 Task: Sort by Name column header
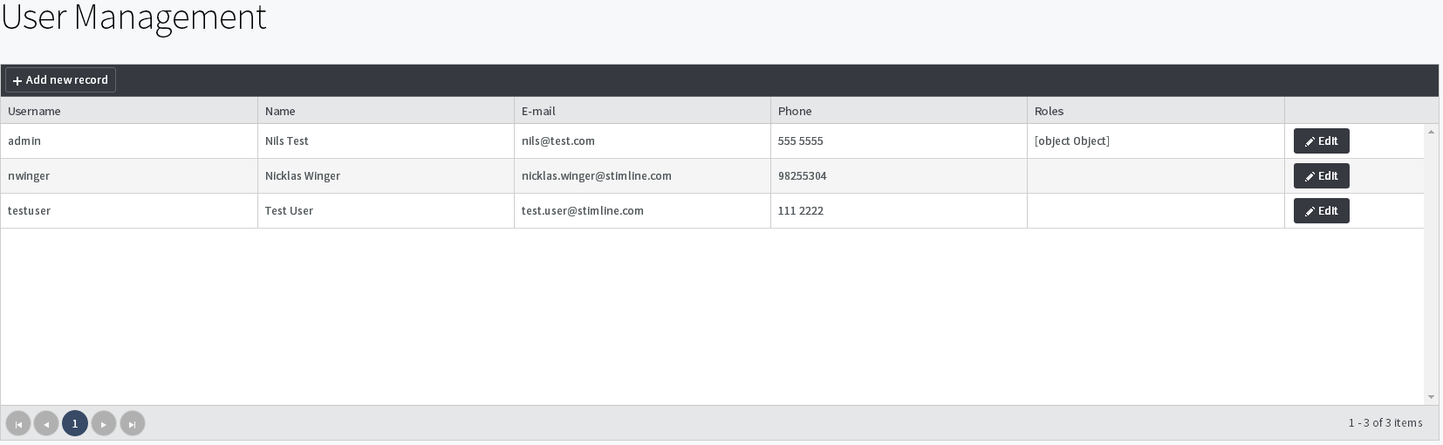280,112
